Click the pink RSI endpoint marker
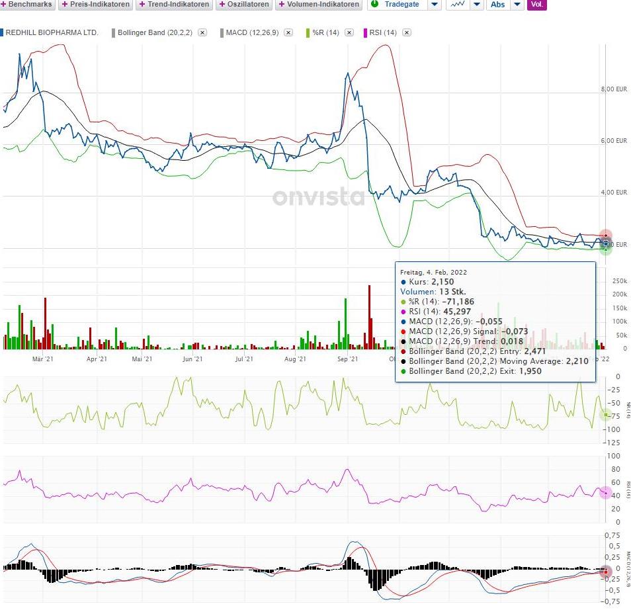The image size is (631, 610). click(605, 492)
